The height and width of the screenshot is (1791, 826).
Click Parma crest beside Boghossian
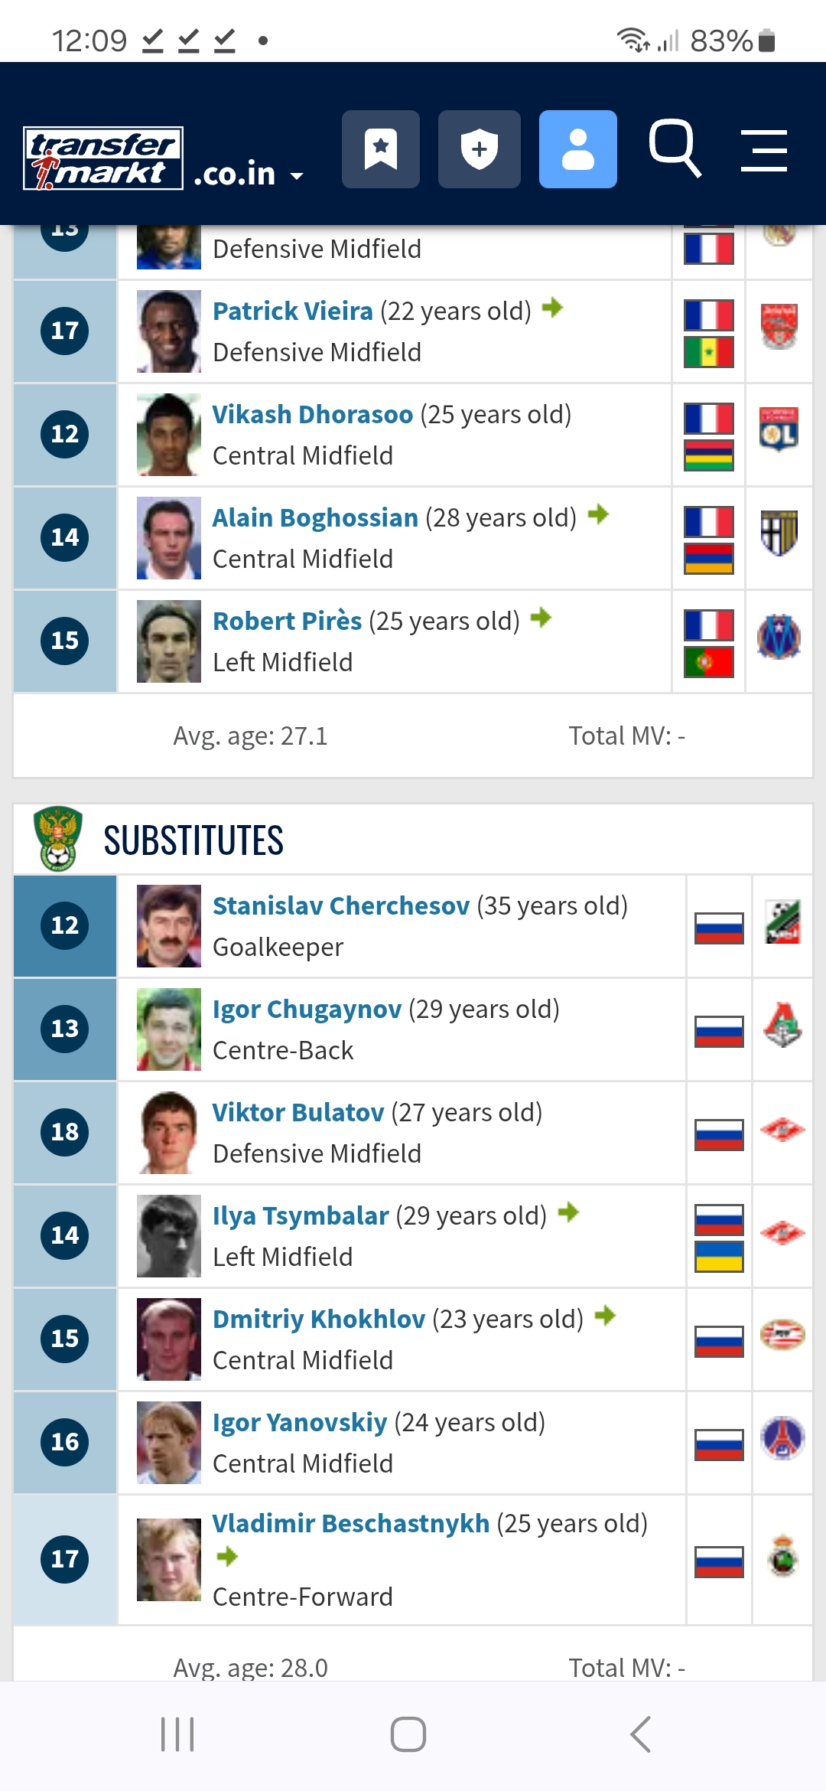[779, 533]
